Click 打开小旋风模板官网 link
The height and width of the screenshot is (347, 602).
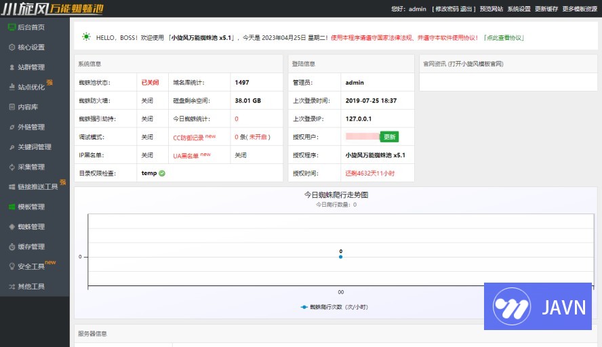476,64
